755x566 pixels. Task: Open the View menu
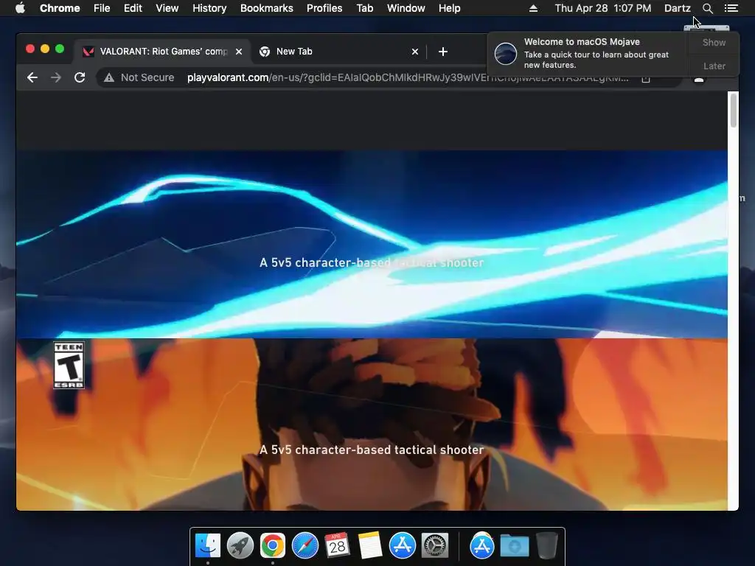point(167,8)
